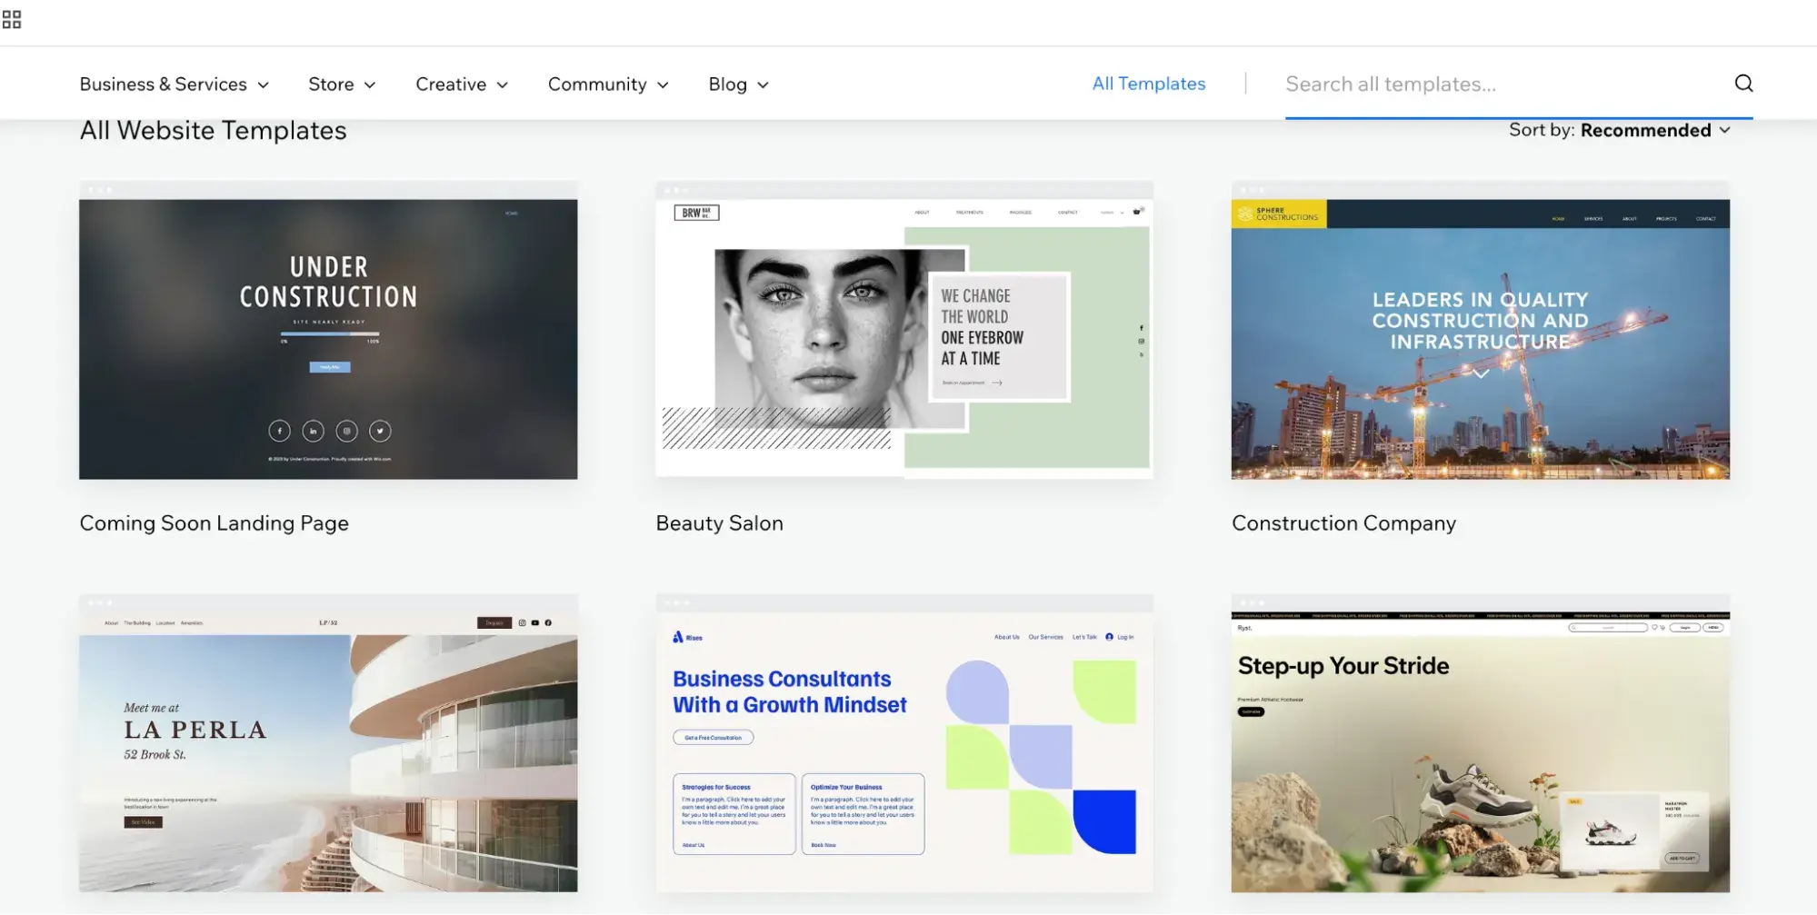Go to All Templates link
1817x915 pixels.
(1148, 84)
